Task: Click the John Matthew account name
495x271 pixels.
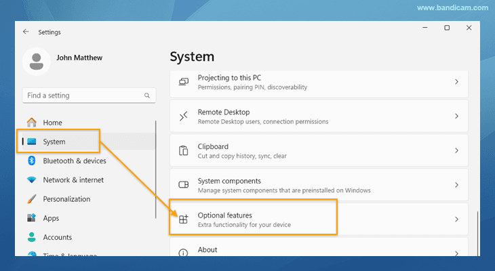Action: (79, 58)
